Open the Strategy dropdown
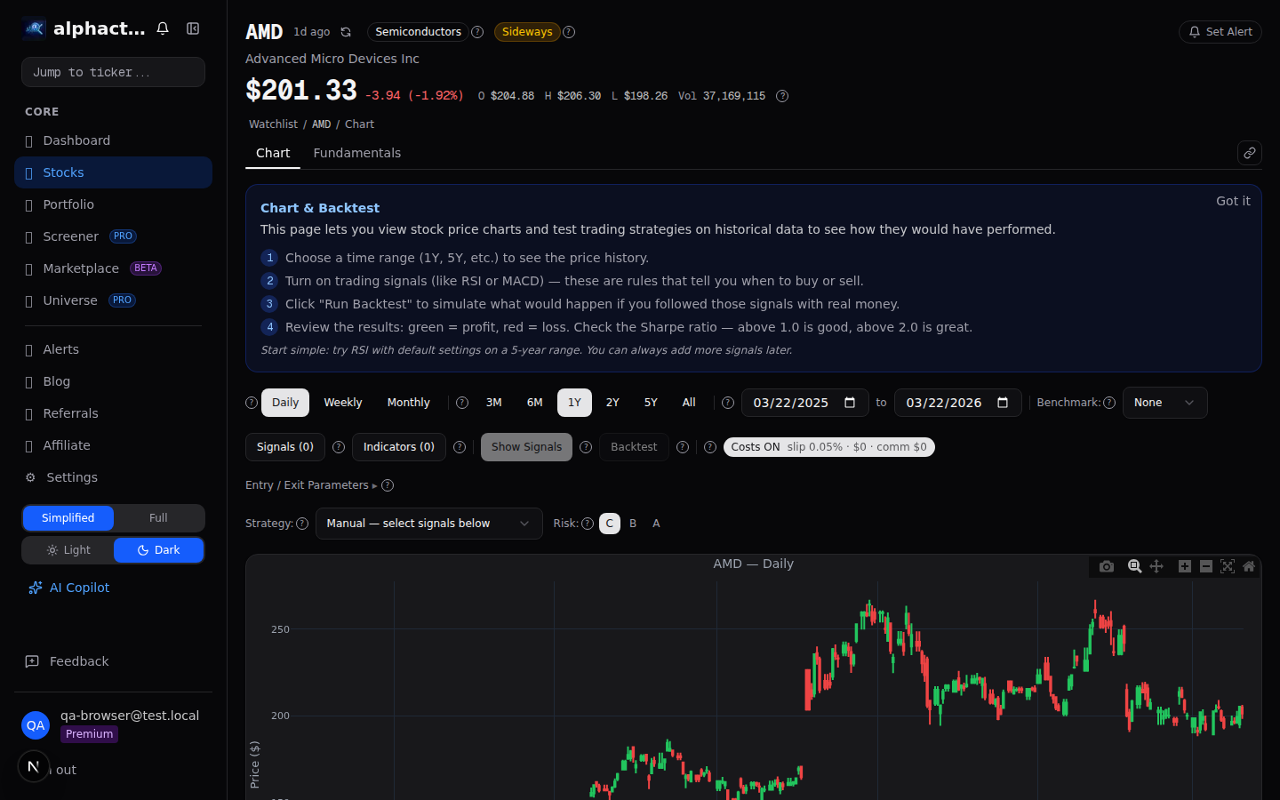The image size is (1280, 800). (x=428, y=524)
